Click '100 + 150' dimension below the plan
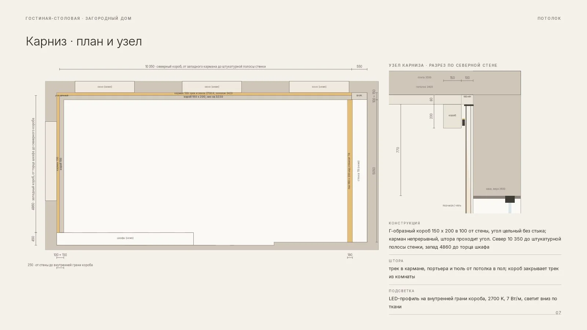 coord(60,255)
